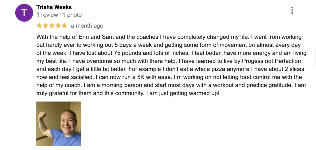Select the third star of the rating
Screen dimensions: 316x150
(x=52, y=26)
